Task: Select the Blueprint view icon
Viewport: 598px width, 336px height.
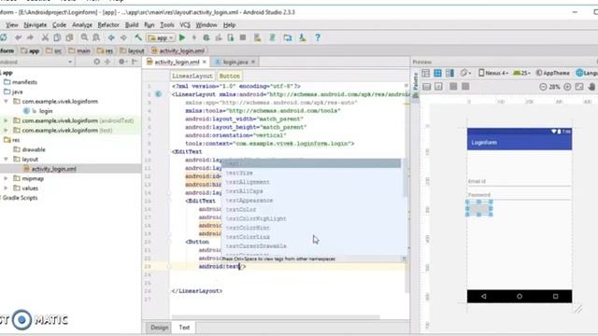Action: [x=438, y=73]
